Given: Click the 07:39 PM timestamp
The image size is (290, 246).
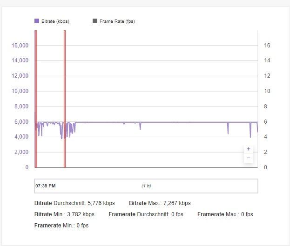Looking at the screenshot, I should (x=46, y=186).
